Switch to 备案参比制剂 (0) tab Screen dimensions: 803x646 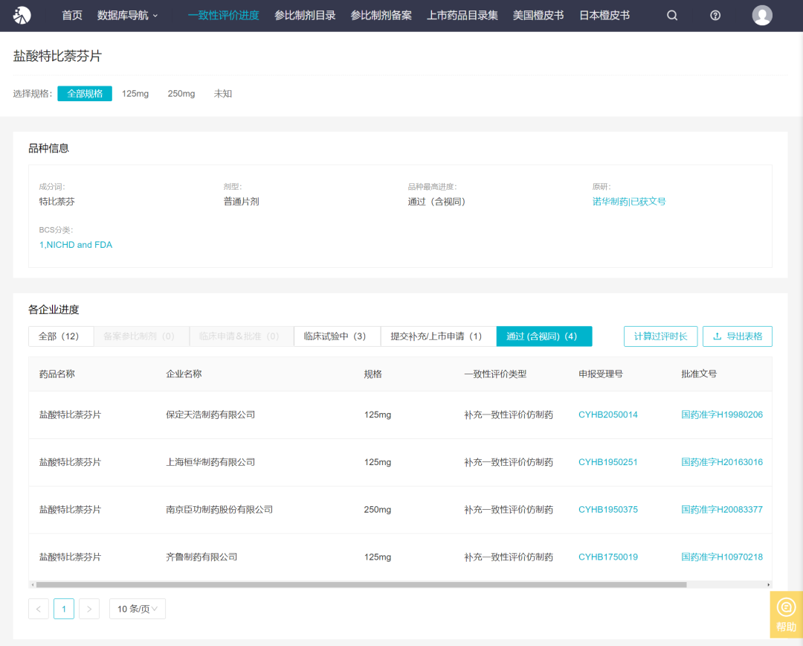pyautogui.click(x=141, y=336)
